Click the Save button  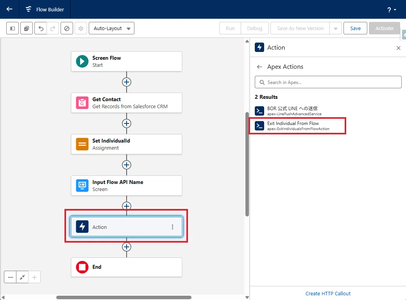355,28
